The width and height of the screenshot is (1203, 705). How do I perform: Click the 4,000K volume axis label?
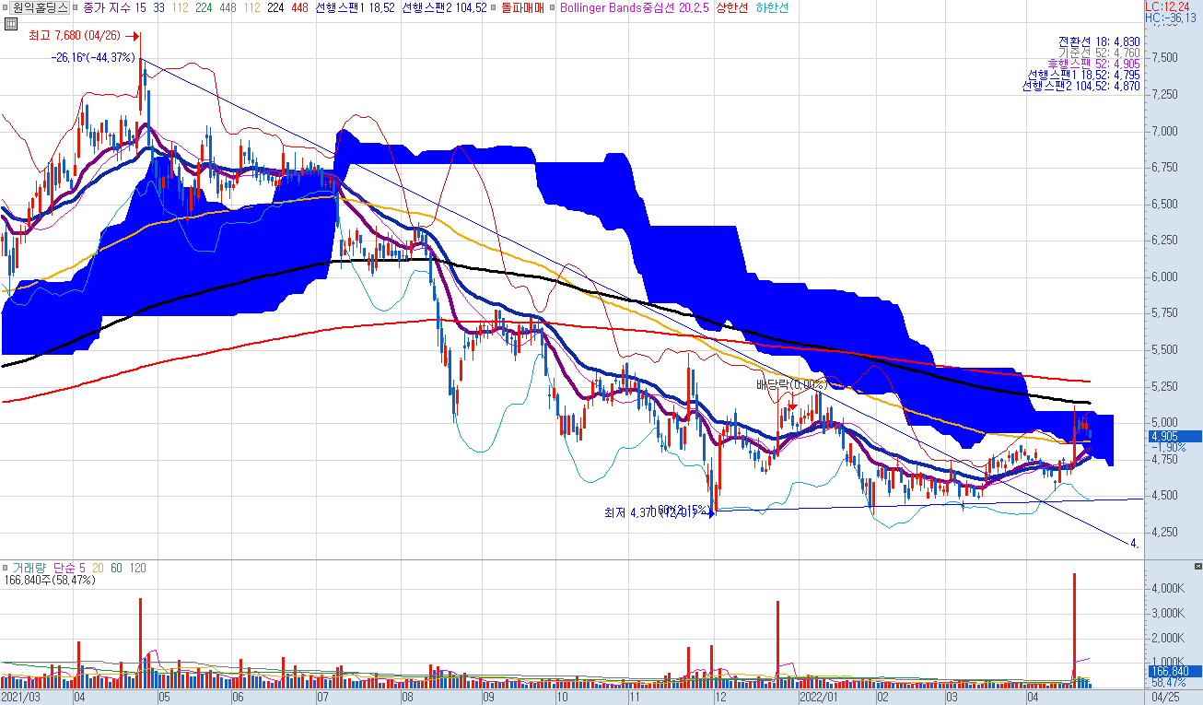click(x=1168, y=588)
